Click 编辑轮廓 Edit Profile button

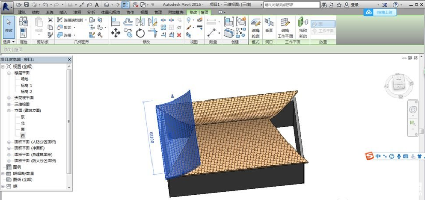[x=255, y=27]
